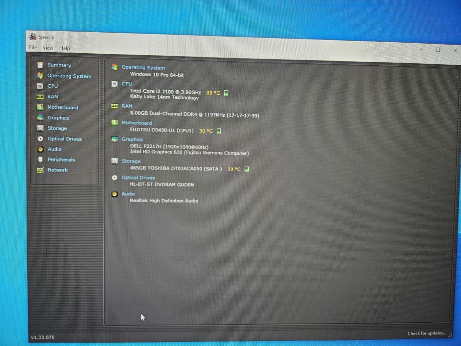Click the Operating System flag icon in sidebar
The width and height of the screenshot is (461, 346).
click(x=40, y=76)
